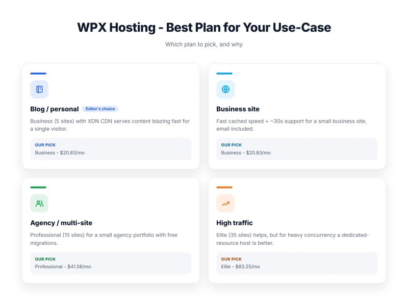Click the globe icon on Business site card

[225, 89]
